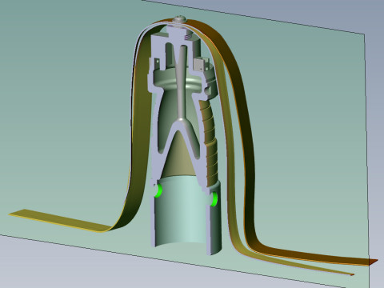Select the right green seal ring
The height and width of the screenshot is (288, 384).
[214, 199]
